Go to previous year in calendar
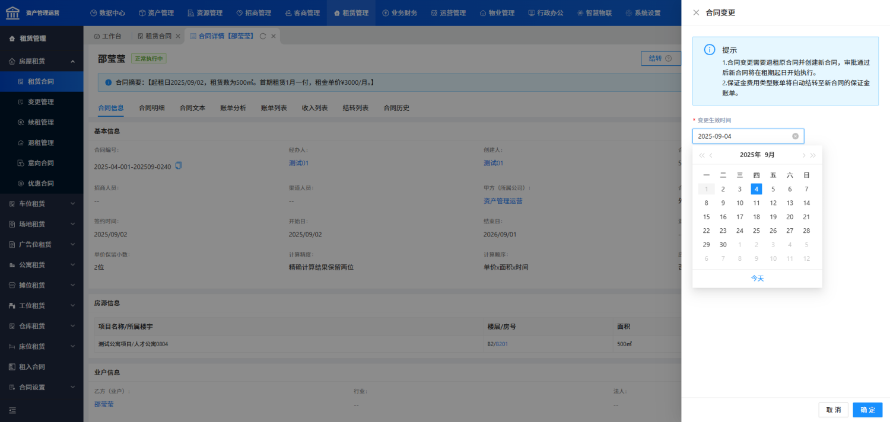The image size is (890, 422). (x=702, y=155)
